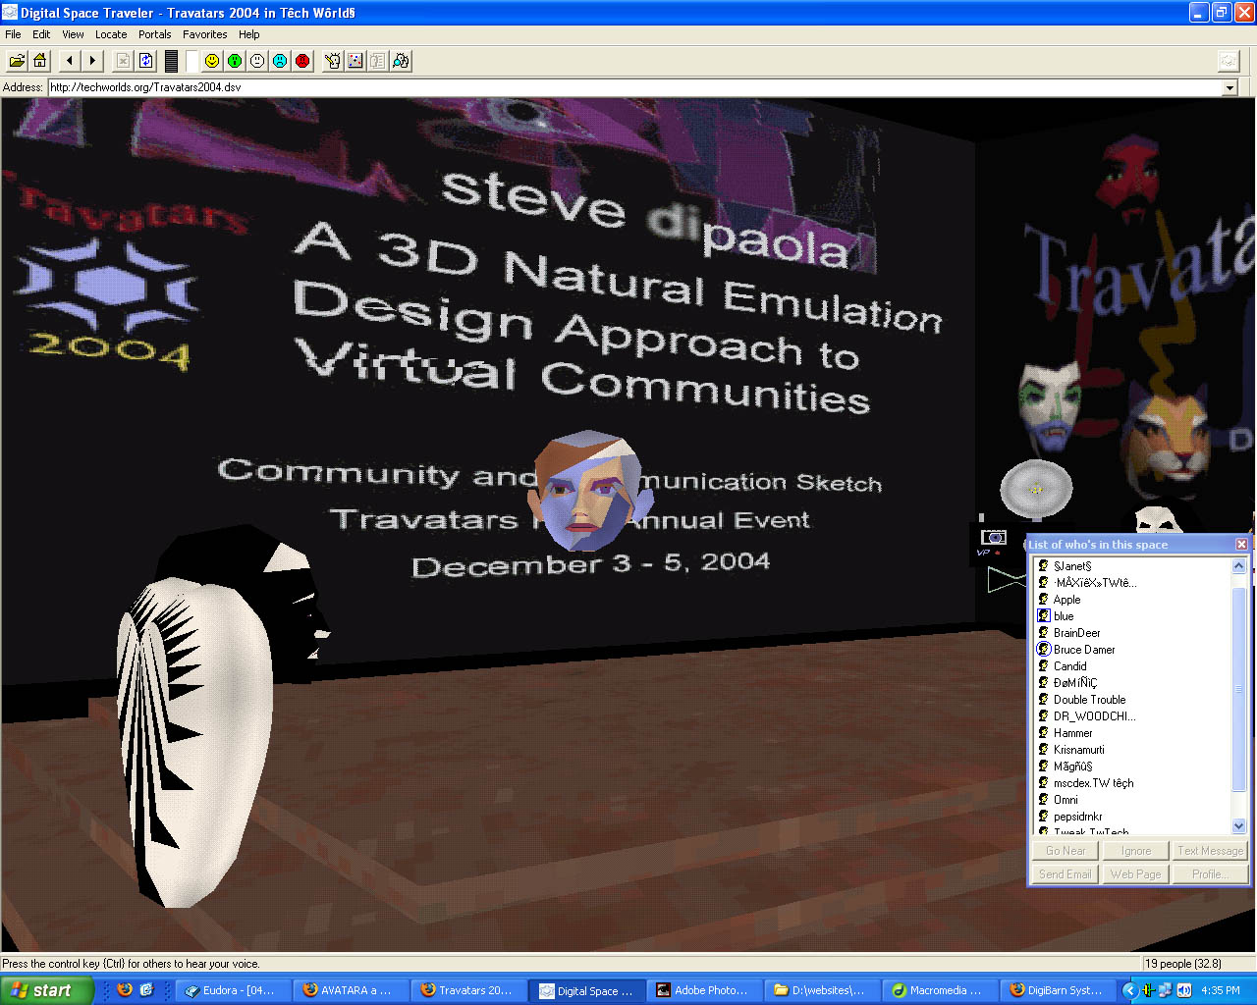This screenshot has width=1257, height=1005.
Task: Click the back arrow toolbar button
Action: pos(70,61)
